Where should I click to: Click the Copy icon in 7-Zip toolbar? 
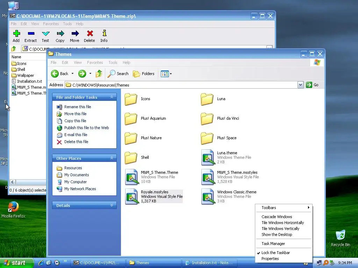[60, 33]
